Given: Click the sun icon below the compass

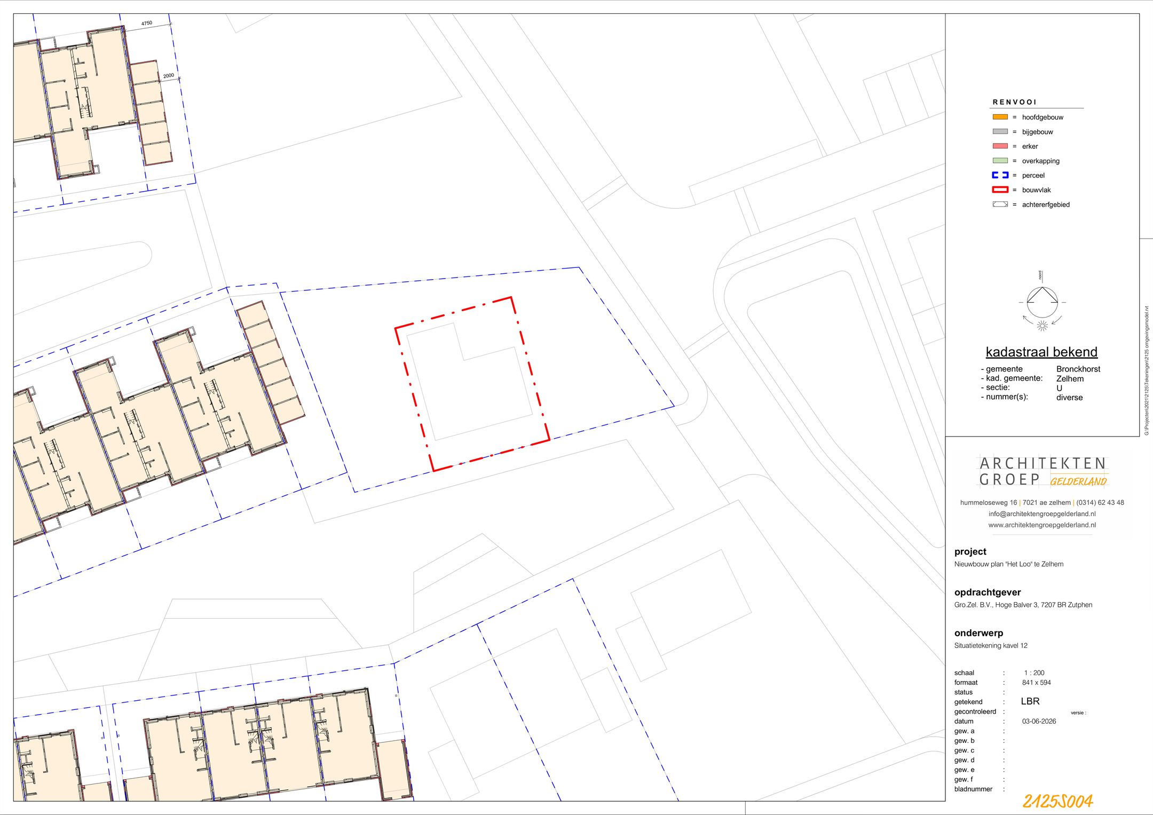Looking at the screenshot, I should tap(1042, 326).
